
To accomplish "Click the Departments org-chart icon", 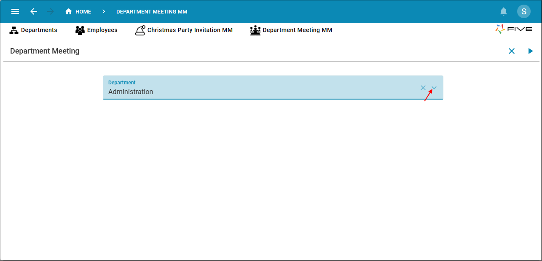I will pyautogui.click(x=14, y=30).
